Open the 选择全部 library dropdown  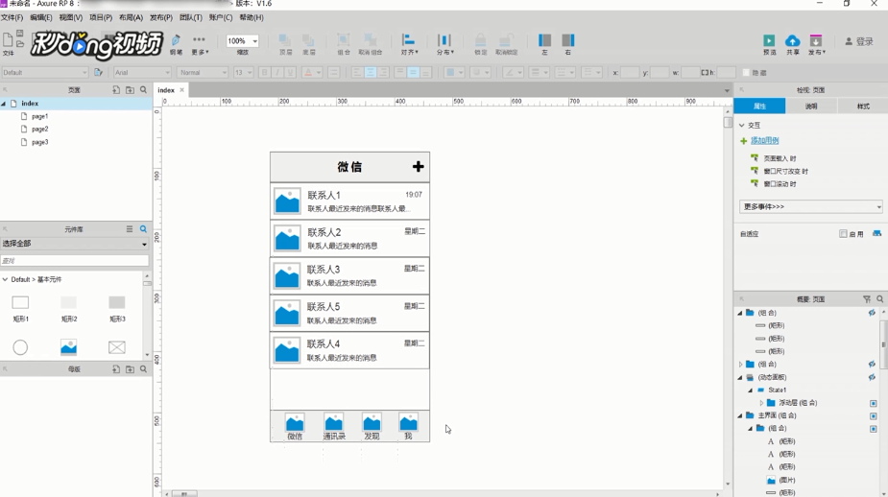click(x=75, y=244)
